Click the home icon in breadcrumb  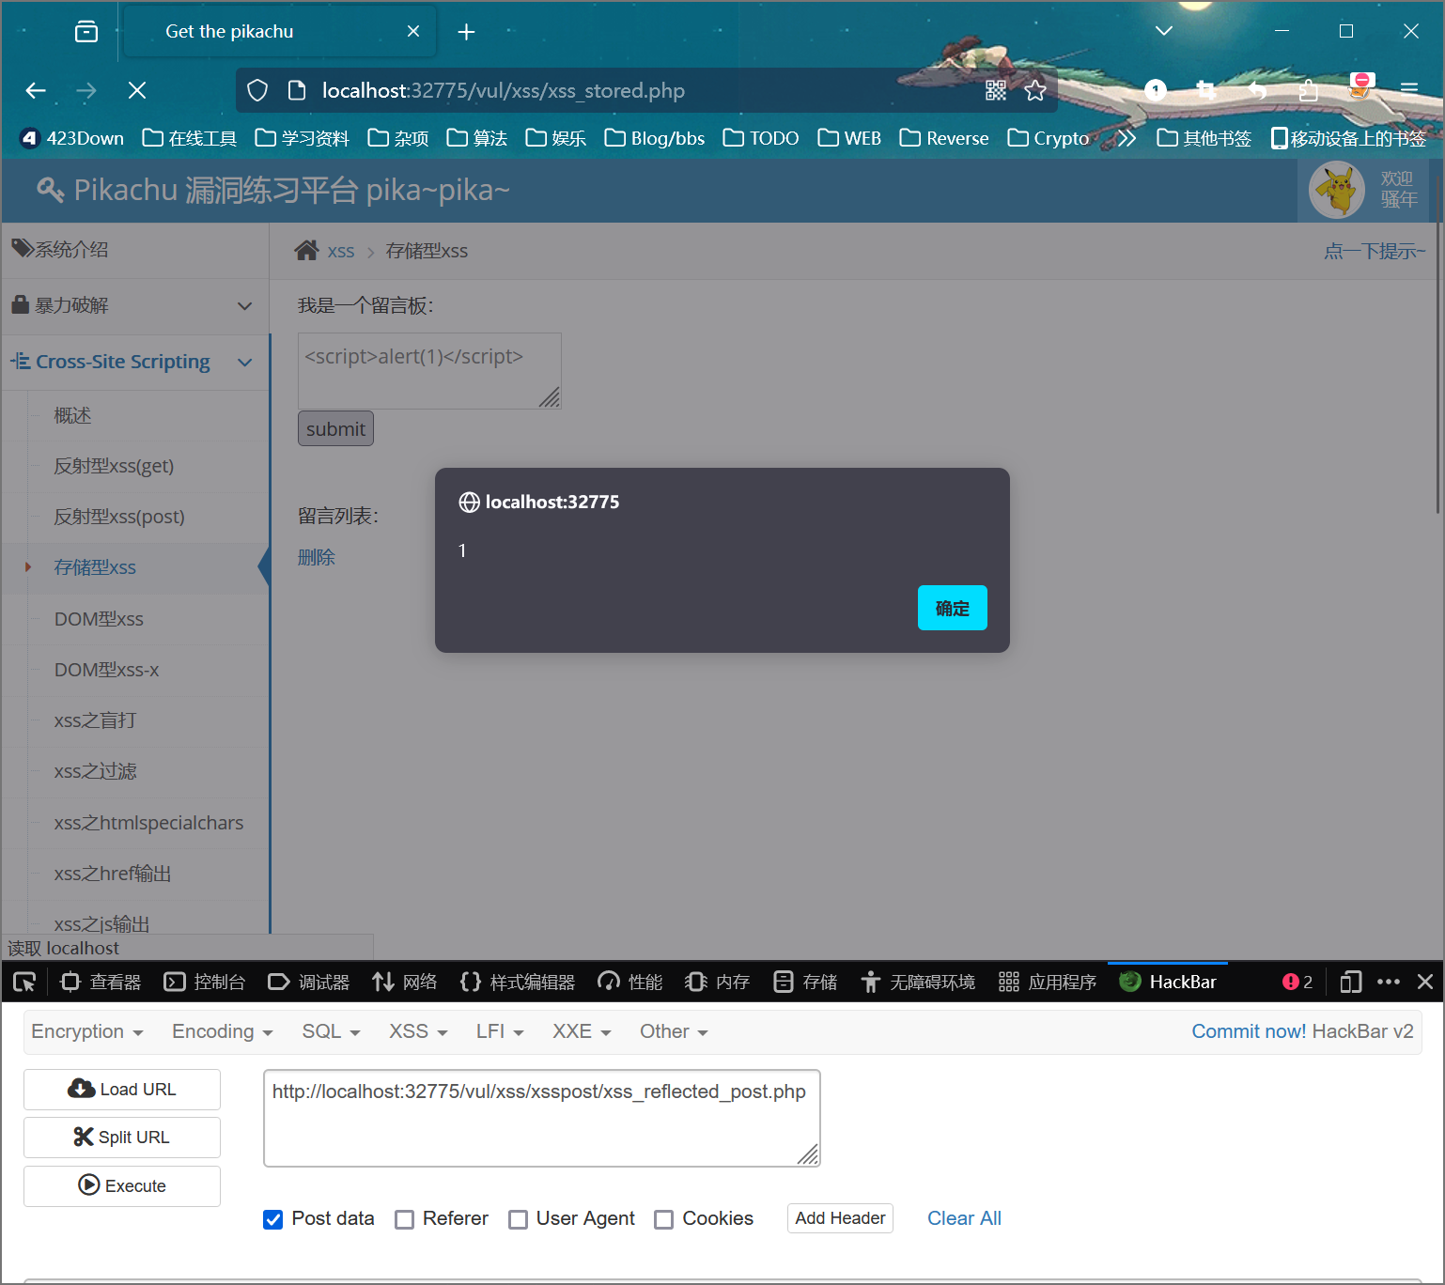click(x=306, y=251)
